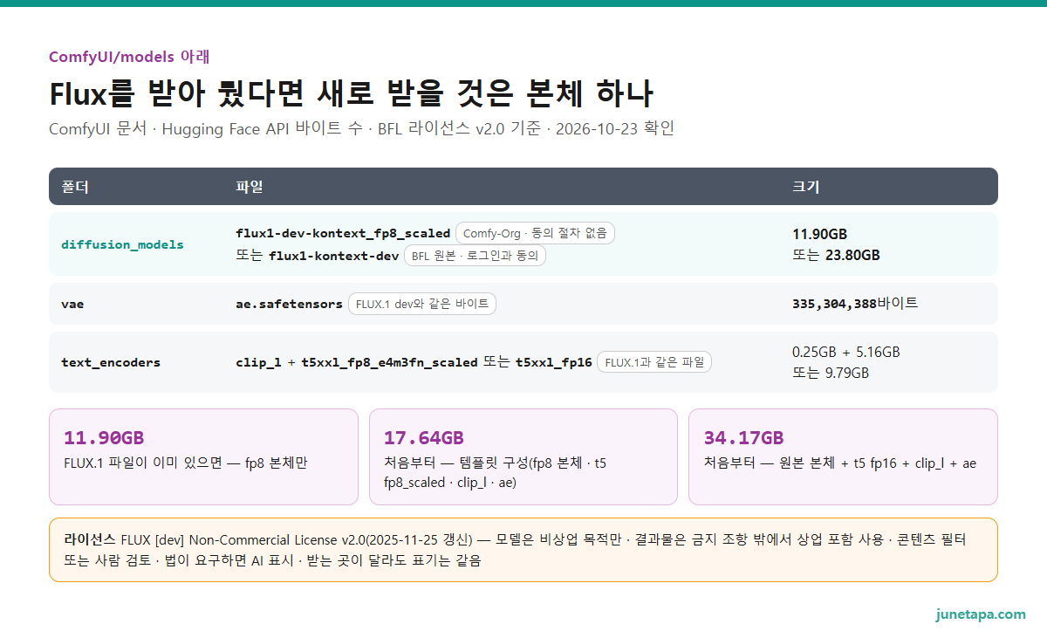Click the 'Comfy-Org · 동의 절차 없음' badge
Screen dimensions: 1047x638
pyautogui.click(x=536, y=233)
